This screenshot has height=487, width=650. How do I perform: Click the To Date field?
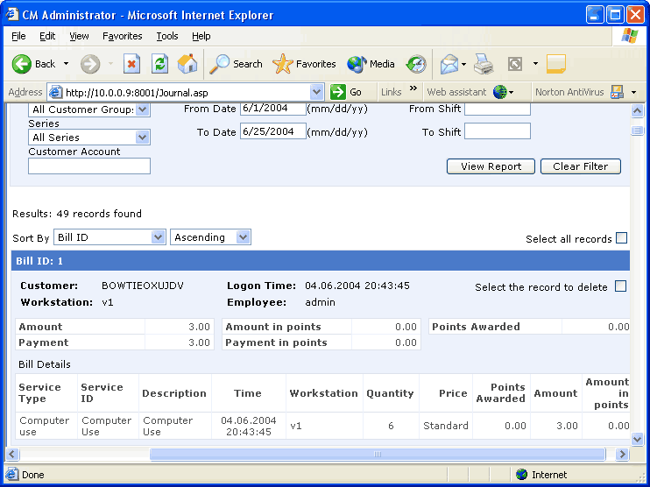click(x=273, y=131)
